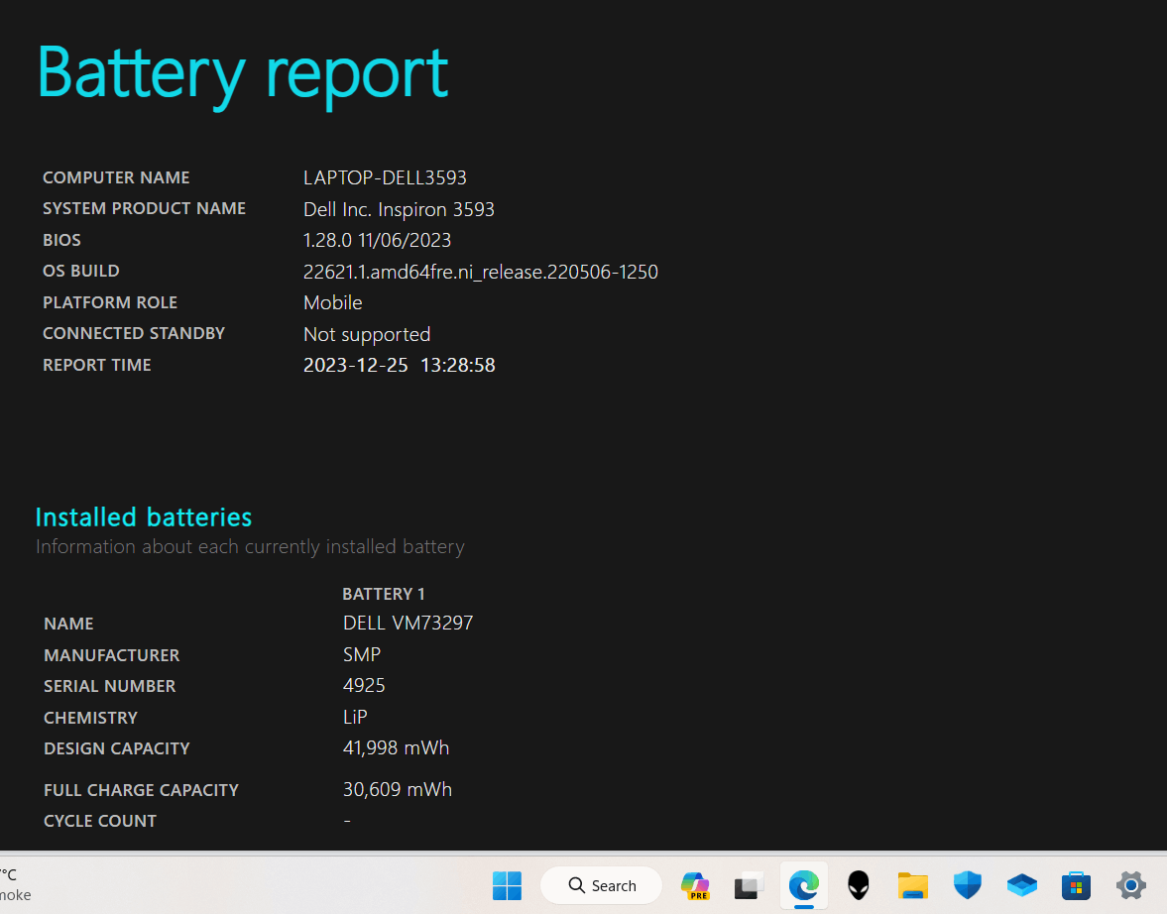Select connected standby Not supported value
The width and height of the screenshot is (1167, 914).
pos(367,334)
